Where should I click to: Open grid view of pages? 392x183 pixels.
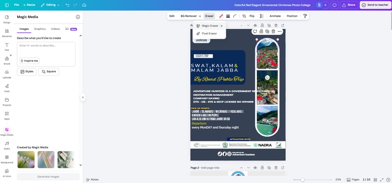point(375,180)
